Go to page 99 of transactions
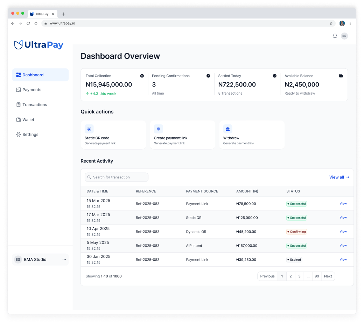The width and height of the screenshot is (364, 323). pyautogui.click(x=317, y=276)
